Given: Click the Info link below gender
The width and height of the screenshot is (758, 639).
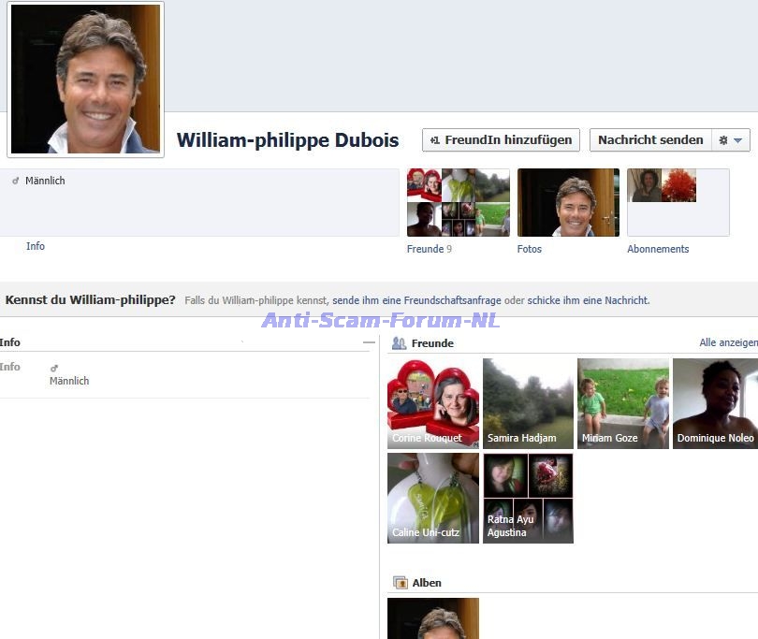Looking at the screenshot, I should tap(36, 246).
